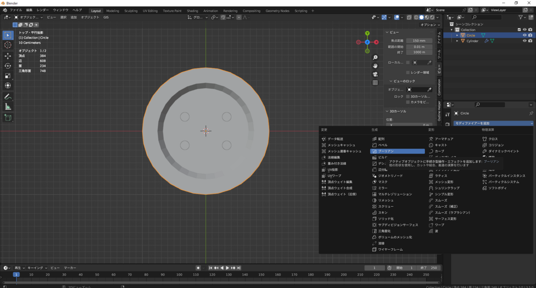Add the ソリッド化 modifier
Viewport: 536px width, 288px height.
(x=385, y=219)
